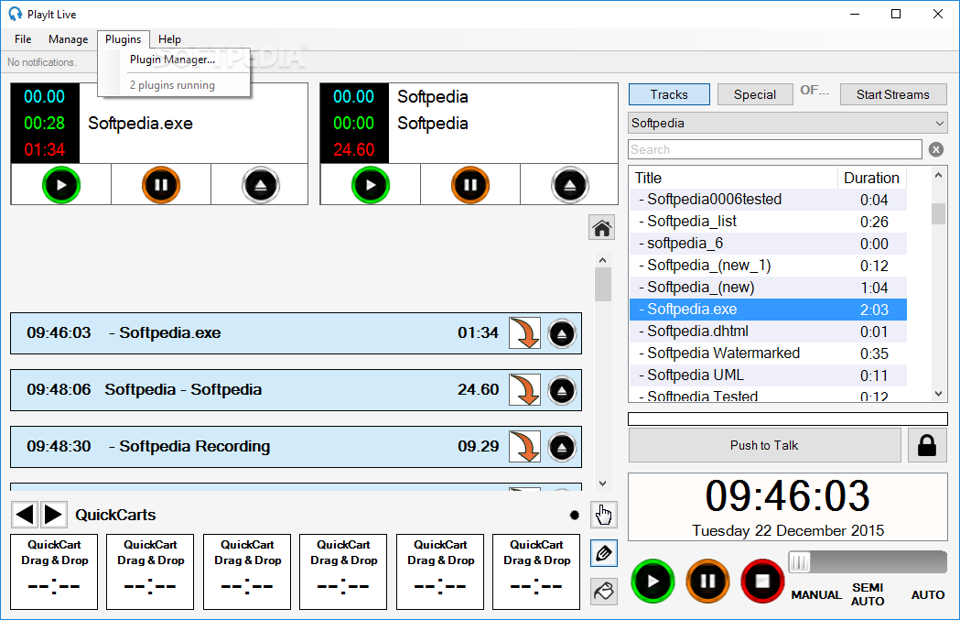Open the Manage menu
Screen dimensions: 960x620
(x=68, y=39)
